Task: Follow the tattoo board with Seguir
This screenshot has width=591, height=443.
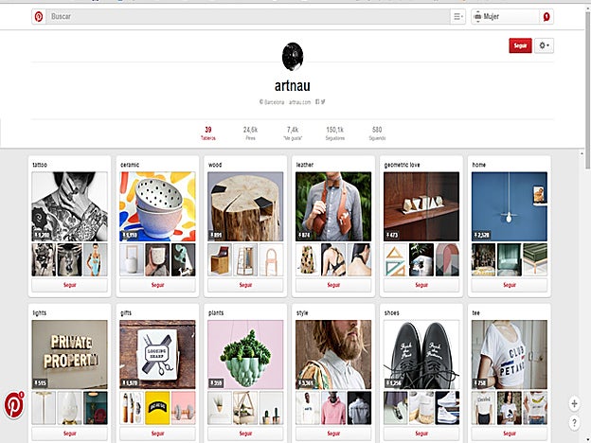Action: (x=69, y=284)
